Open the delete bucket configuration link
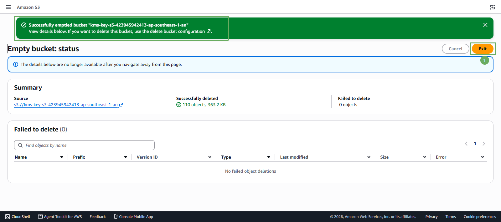The height and width of the screenshot is (222, 501). point(180,31)
